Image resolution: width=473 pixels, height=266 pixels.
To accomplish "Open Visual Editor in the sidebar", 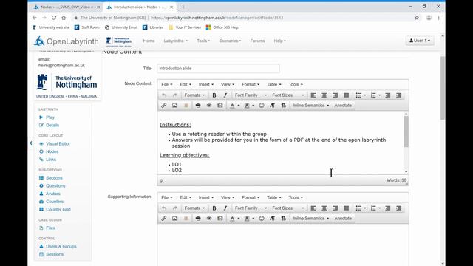I will click(58, 144).
